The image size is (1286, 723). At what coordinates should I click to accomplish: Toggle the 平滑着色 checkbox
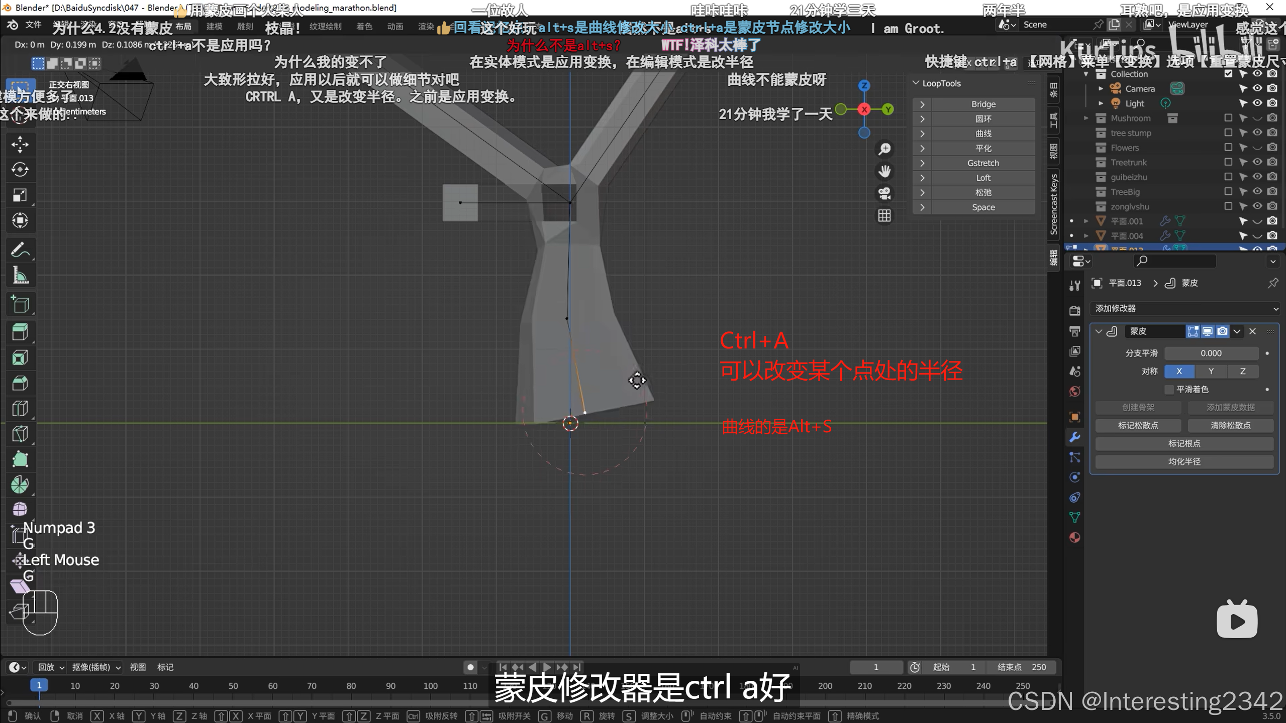point(1169,390)
